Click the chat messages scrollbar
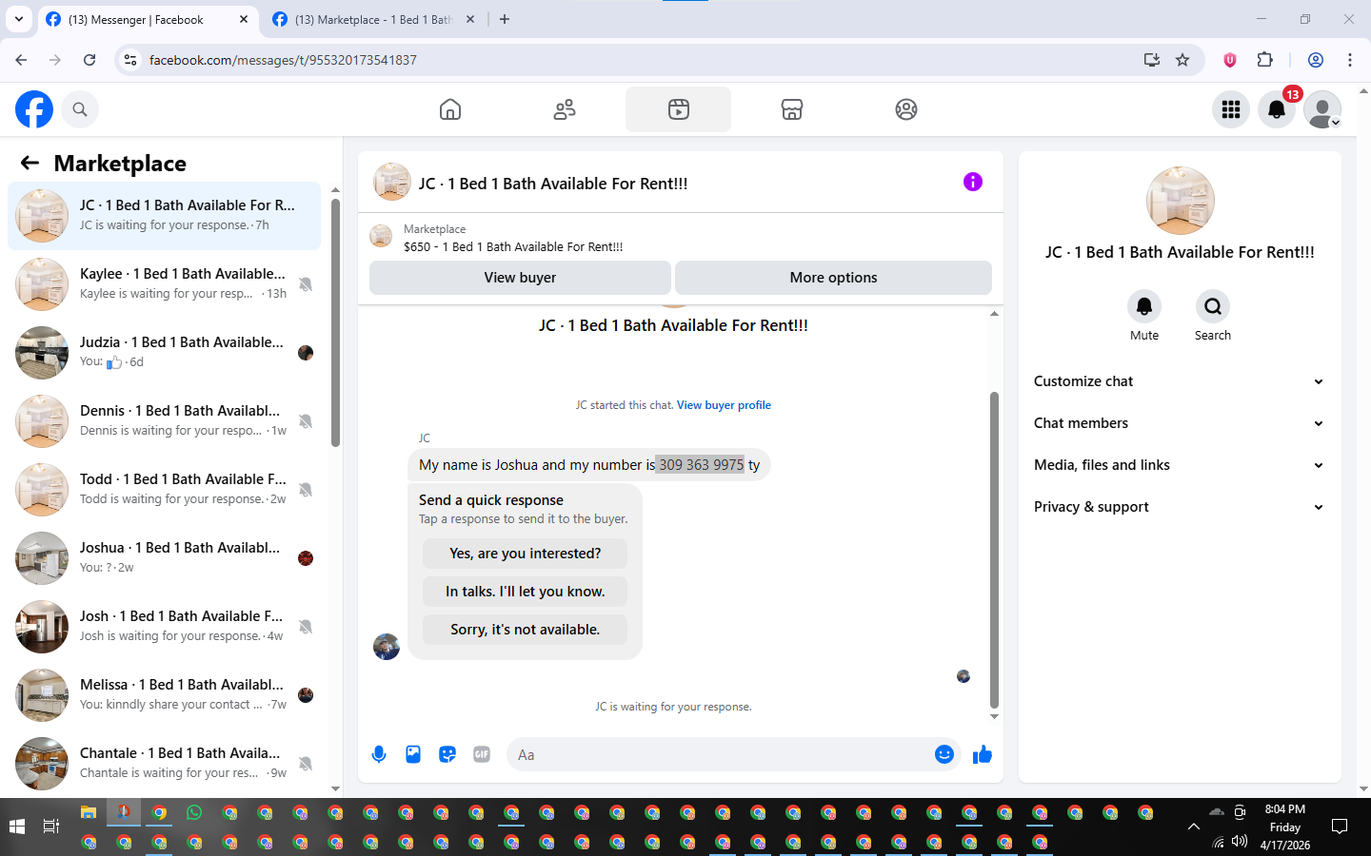 (x=994, y=550)
